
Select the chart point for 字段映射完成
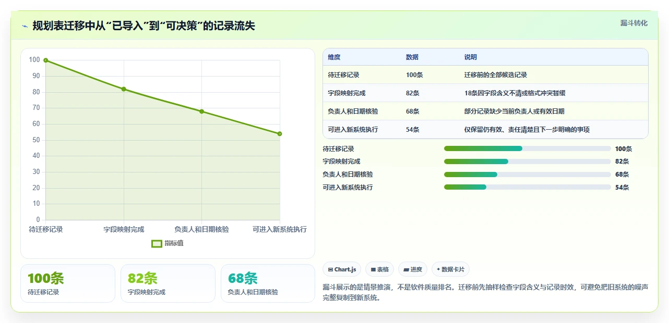point(124,89)
